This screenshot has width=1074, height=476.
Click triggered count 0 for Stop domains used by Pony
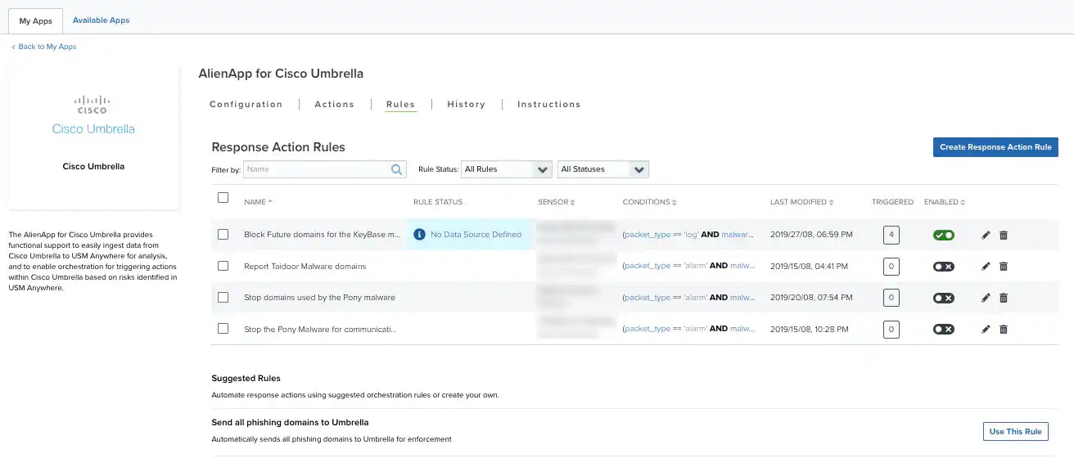pos(891,298)
